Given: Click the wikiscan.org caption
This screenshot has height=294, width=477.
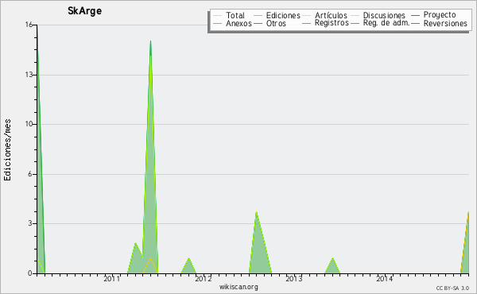Looking at the screenshot, I should 238,286.
